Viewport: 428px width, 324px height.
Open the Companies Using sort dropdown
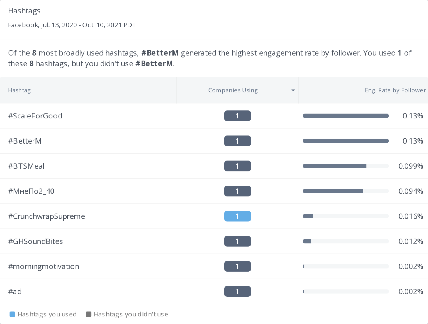click(293, 90)
